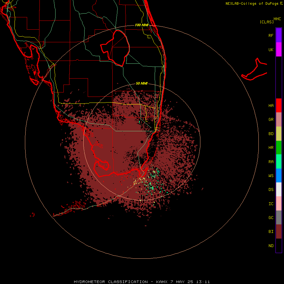Click the BI legend label
Image resolution: width=284 pixels, height=284 pixels.
(x=271, y=232)
